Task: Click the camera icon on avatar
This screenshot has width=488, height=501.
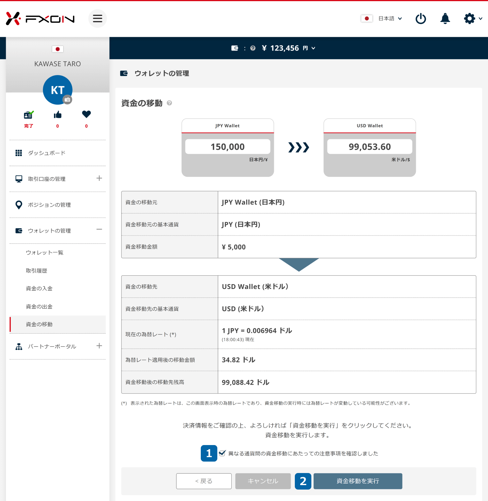Action: [67, 100]
